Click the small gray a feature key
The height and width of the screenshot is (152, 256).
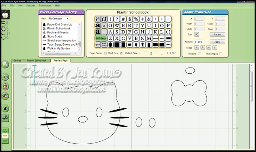tap(104, 25)
